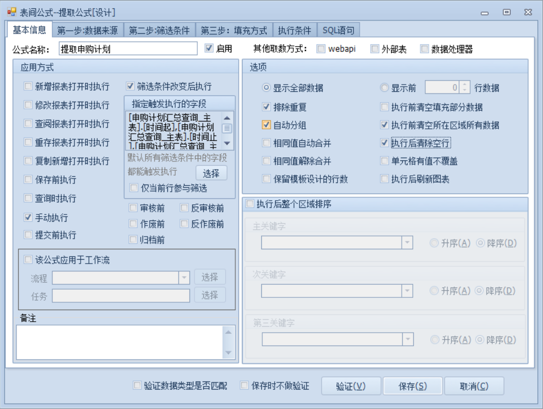Expand the 次关键字 combo box
543x409 pixels.
[x=407, y=291]
